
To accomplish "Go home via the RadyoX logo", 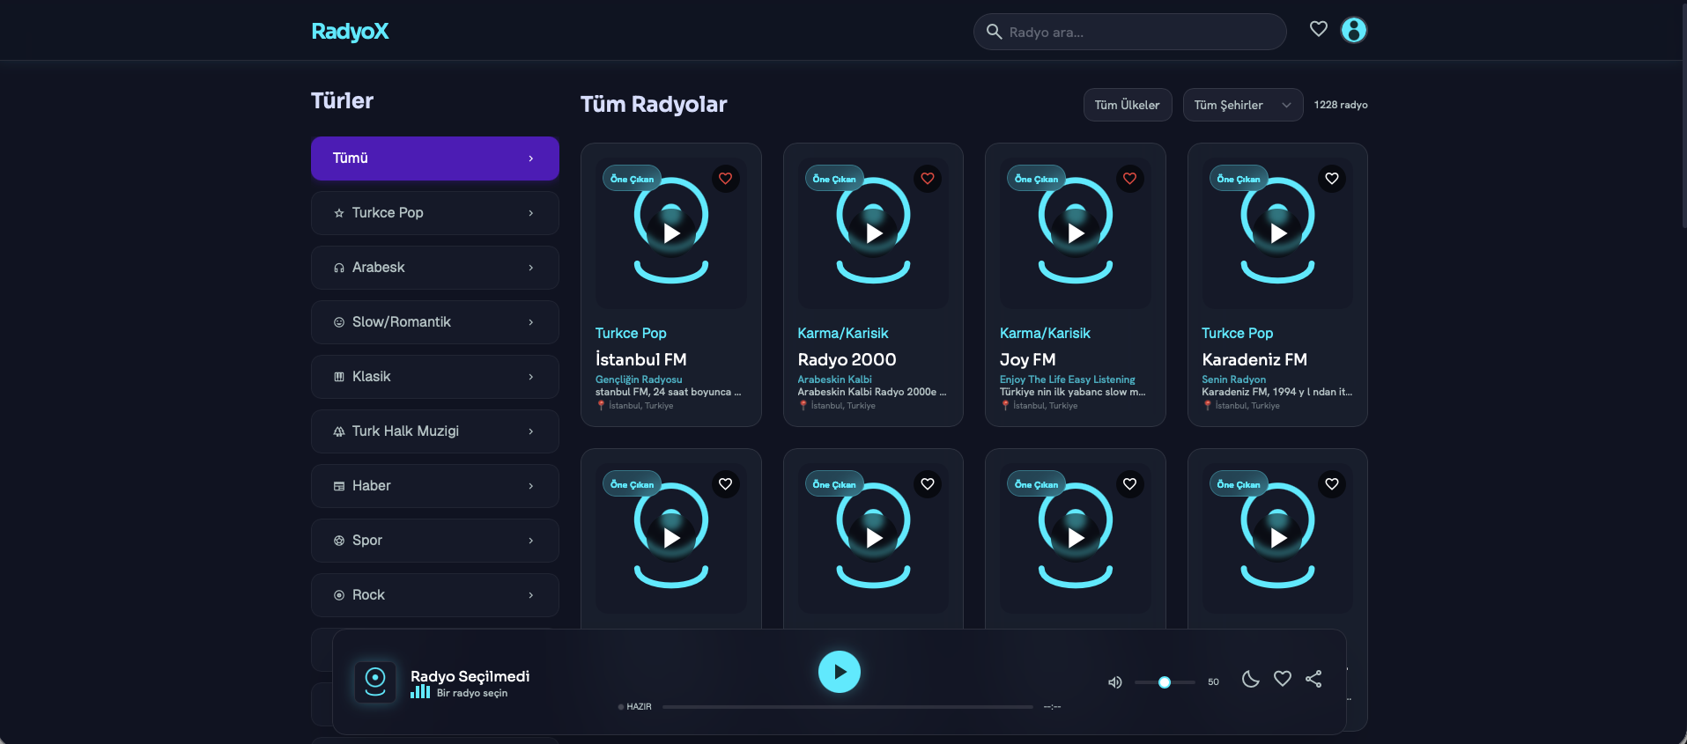I will coord(350,32).
